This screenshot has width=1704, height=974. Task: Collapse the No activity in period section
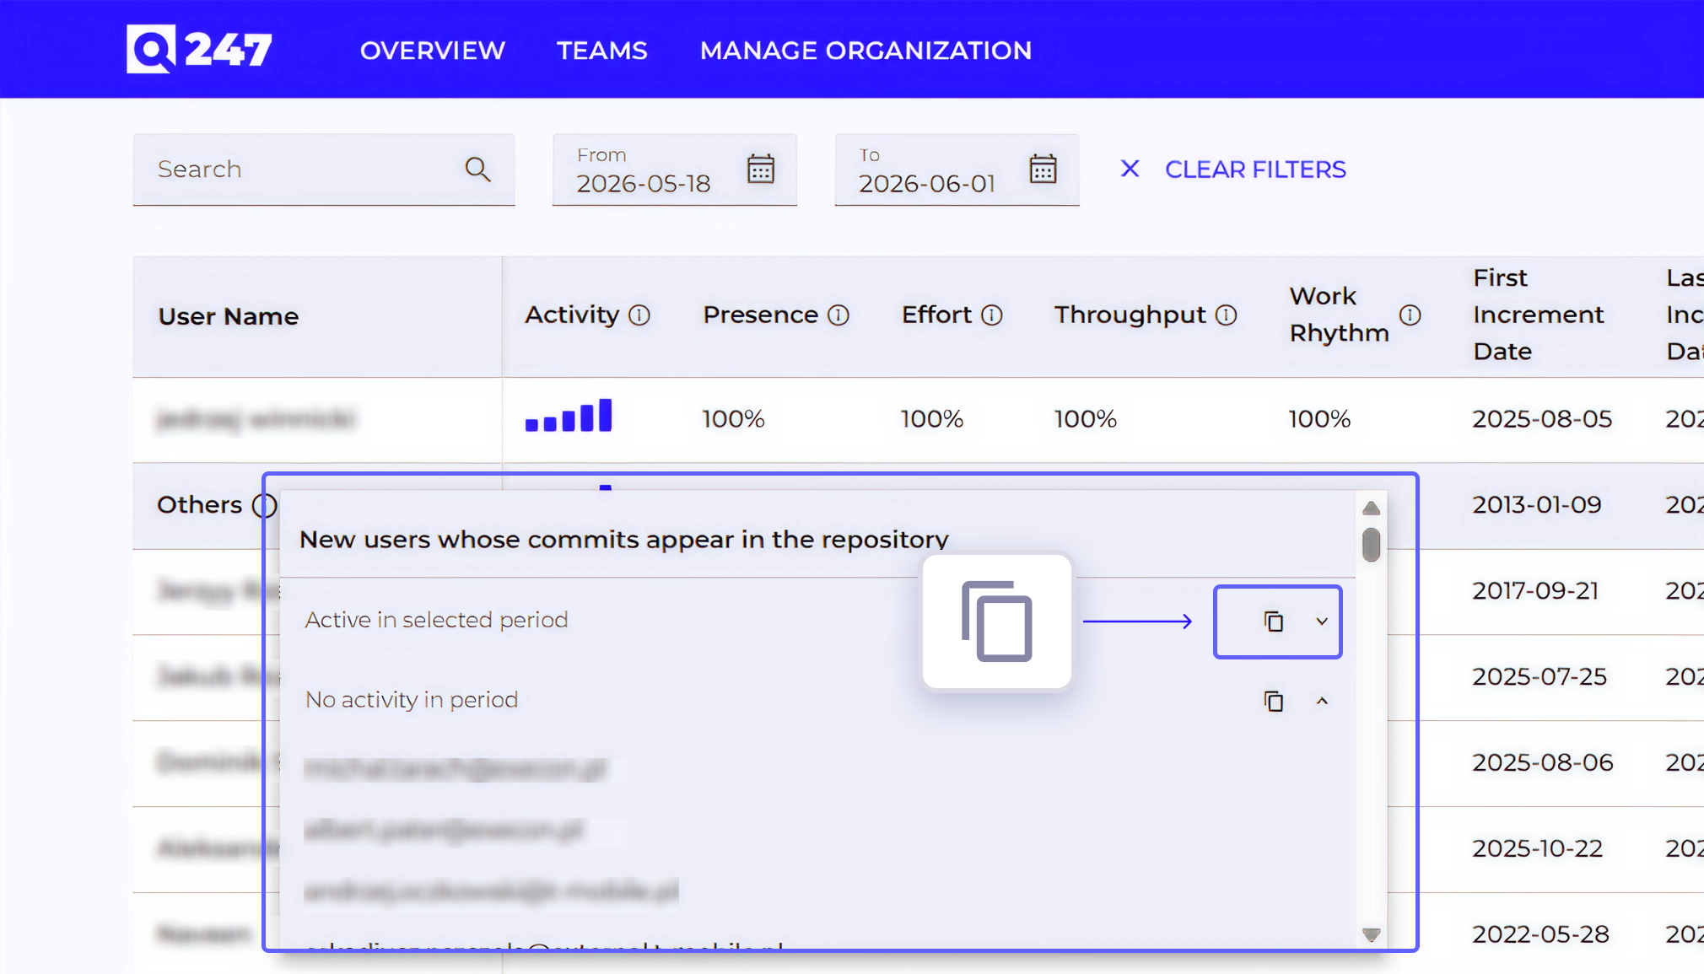[x=1322, y=701]
